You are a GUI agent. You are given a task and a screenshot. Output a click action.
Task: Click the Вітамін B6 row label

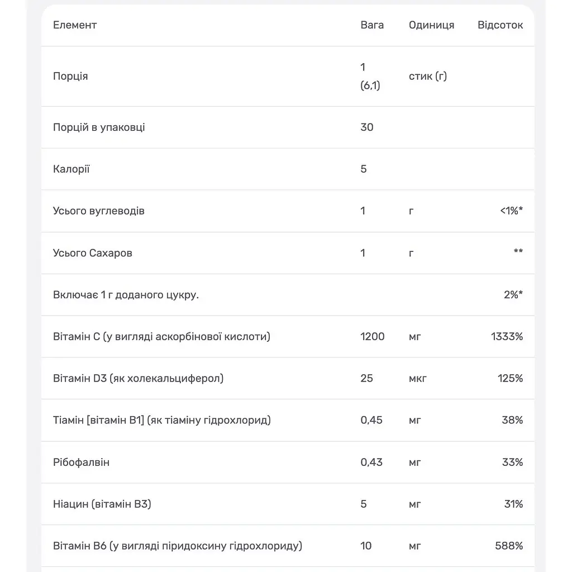[178, 546]
